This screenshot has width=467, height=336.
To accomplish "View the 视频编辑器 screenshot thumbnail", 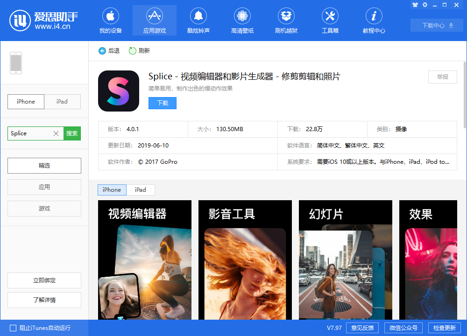I will click(144, 260).
